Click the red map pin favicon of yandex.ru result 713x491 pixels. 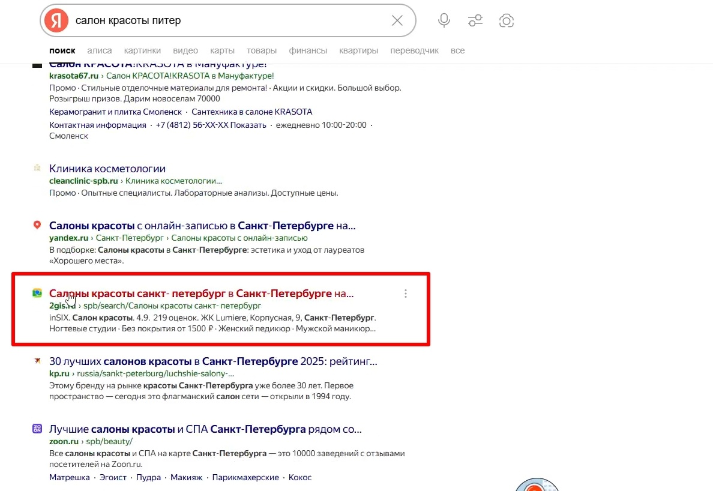[37, 224]
